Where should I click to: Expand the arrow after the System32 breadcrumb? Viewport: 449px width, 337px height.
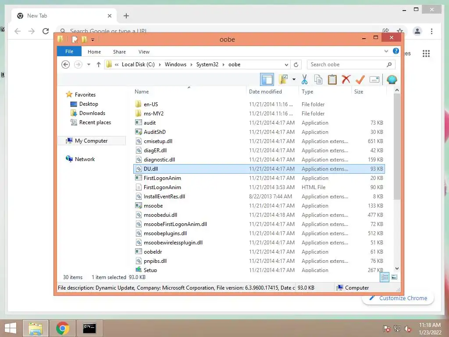224,65
